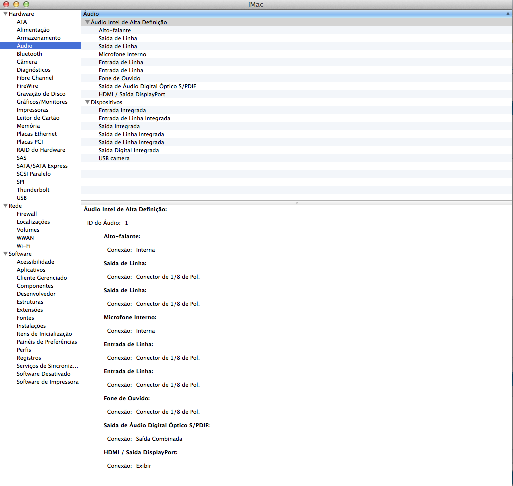Screen dimensions: 513x486
Task: Select Wi-Fi under Rede
Action: (23, 246)
